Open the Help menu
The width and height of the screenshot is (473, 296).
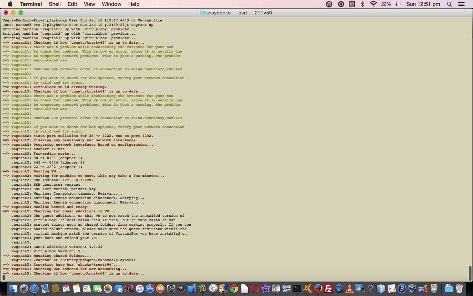(x=134, y=4)
